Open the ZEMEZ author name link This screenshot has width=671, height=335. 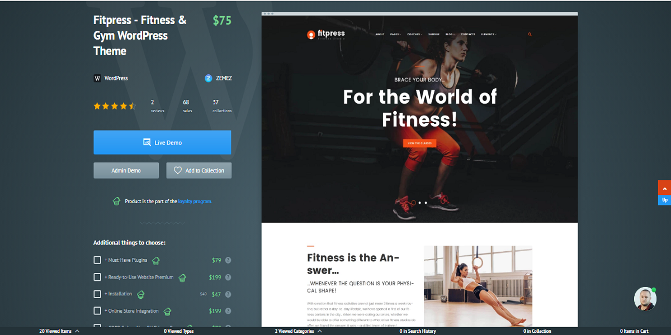click(224, 79)
